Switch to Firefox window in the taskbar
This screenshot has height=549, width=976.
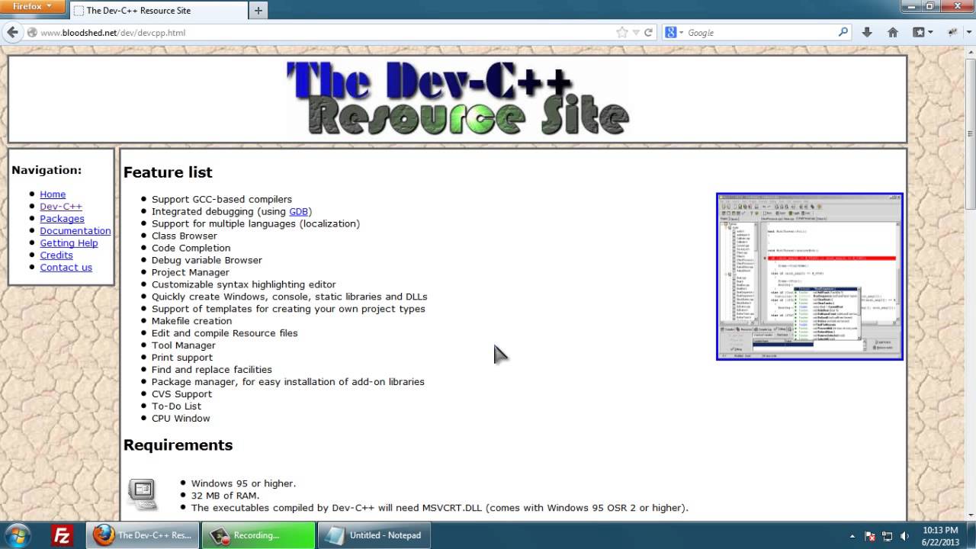click(143, 535)
